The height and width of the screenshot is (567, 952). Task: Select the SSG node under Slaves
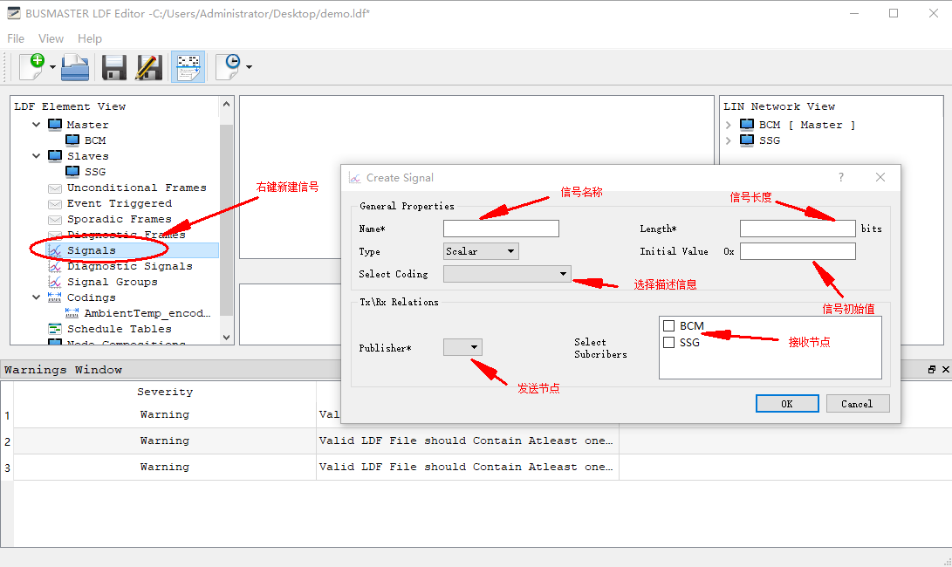coord(95,172)
